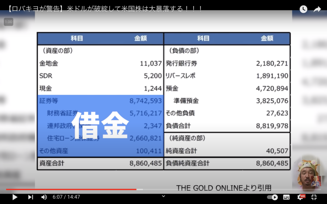Skip to the next video
The height and width of the screenshot is (204, 327).
(30, 197)
